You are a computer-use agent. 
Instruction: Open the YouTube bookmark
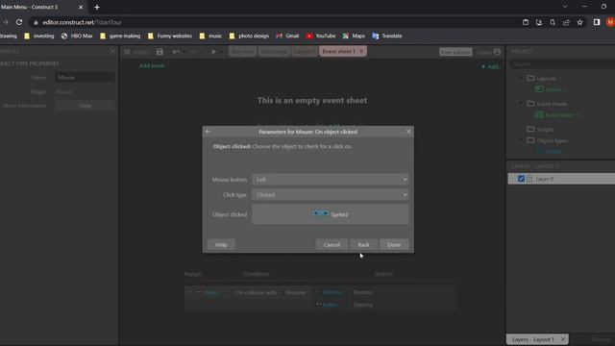tap(321, 36)
